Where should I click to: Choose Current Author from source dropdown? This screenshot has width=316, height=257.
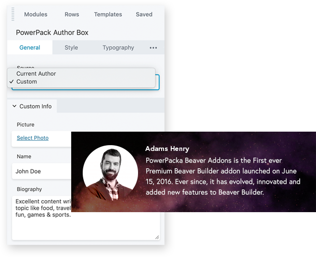81,74
